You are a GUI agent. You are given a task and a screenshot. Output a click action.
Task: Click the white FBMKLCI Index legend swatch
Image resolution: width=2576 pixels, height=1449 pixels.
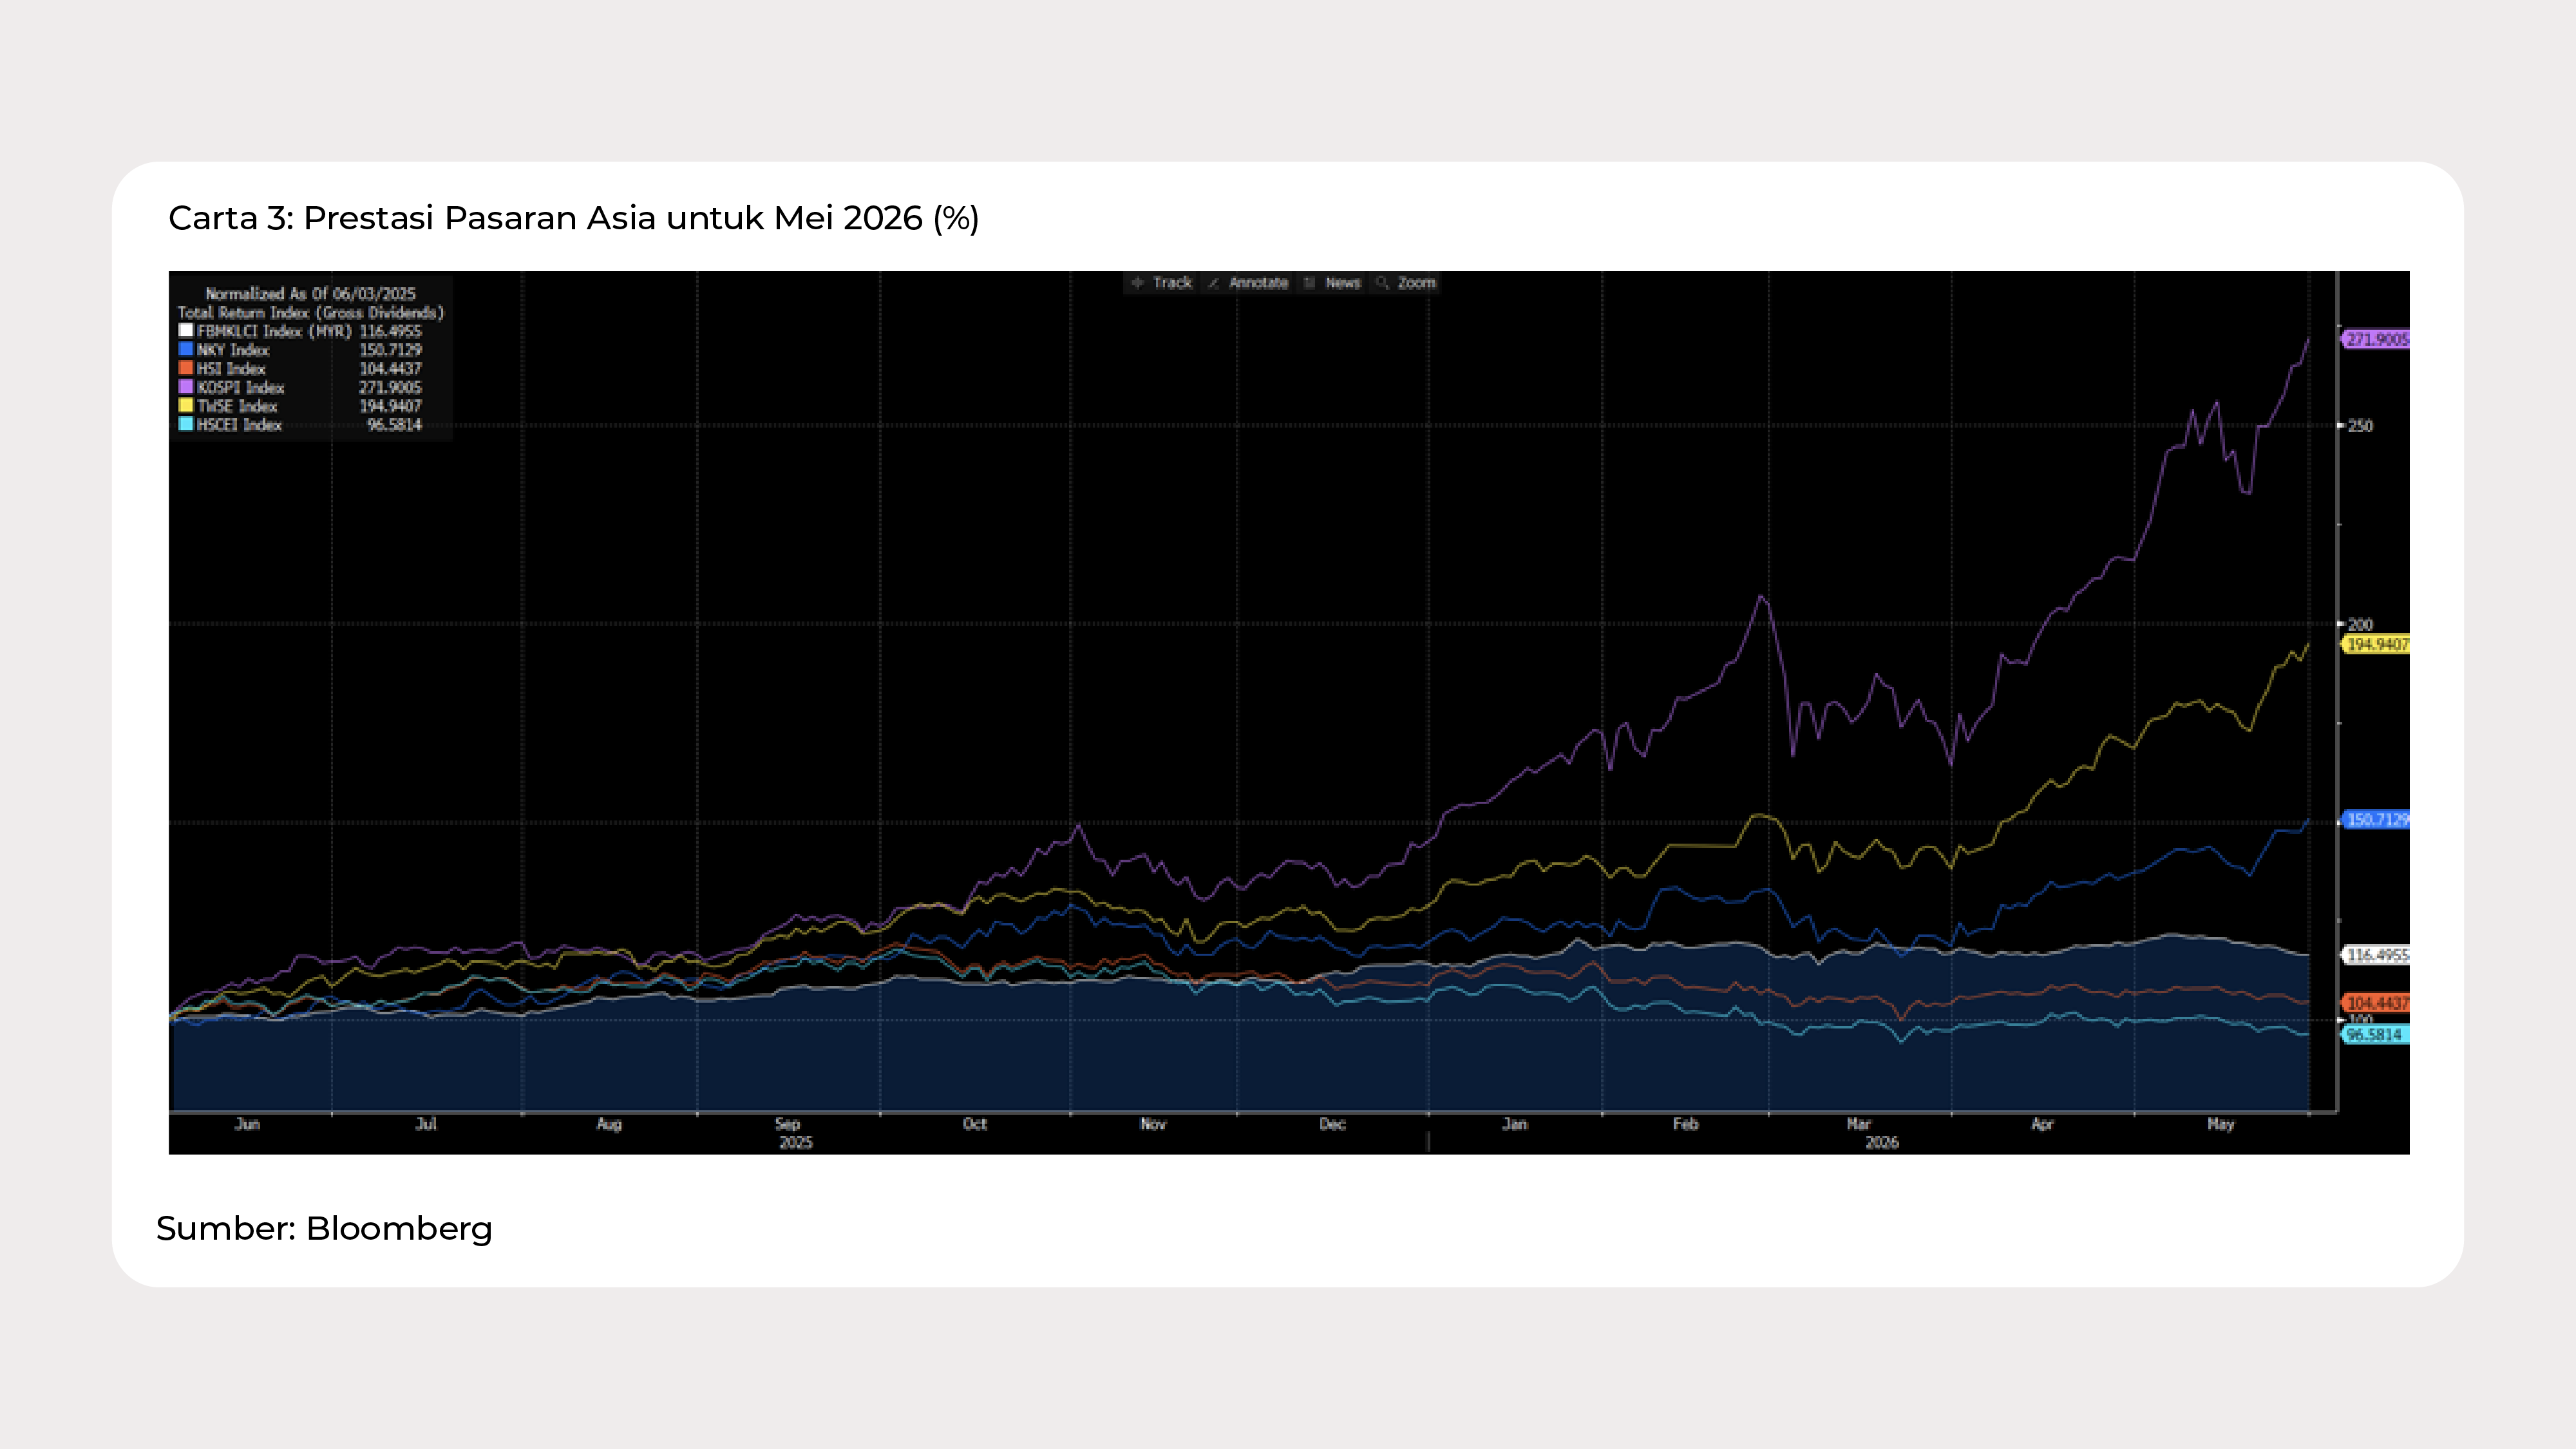point(186,330)
